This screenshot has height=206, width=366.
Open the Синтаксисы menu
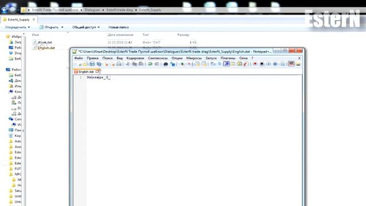point(158,58)
